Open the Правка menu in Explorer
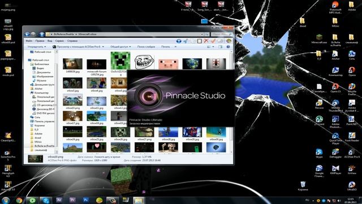This screenshot has height=204, width=362. [40, 41]
